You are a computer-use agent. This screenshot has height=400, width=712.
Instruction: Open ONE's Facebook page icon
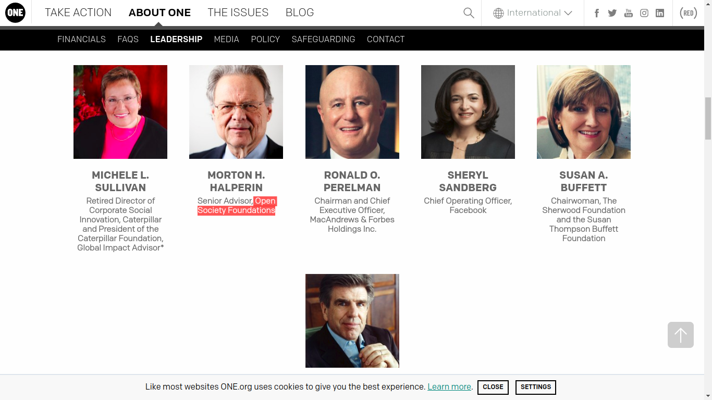[x=597, y=13]
